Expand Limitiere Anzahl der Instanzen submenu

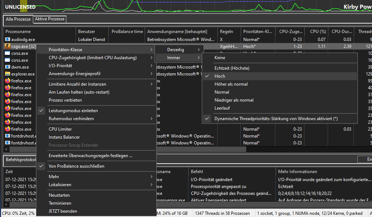click(96, 84)
